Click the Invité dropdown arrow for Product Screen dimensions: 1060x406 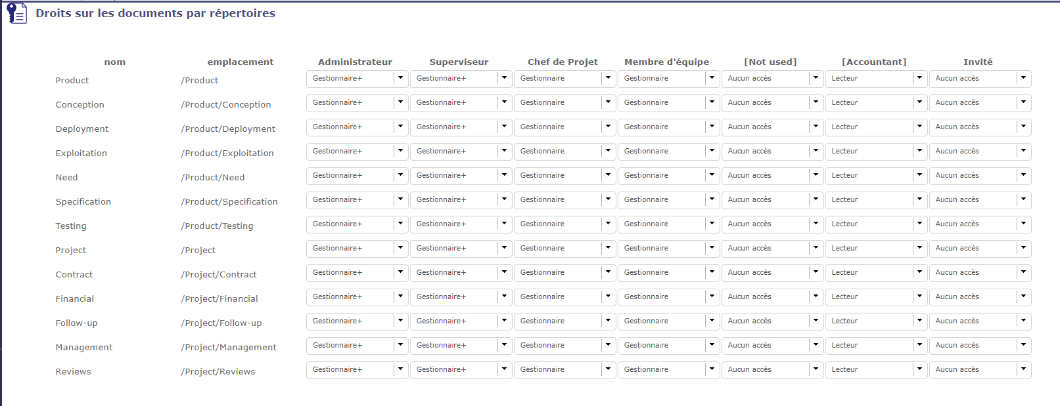[x=1023, y=78]
